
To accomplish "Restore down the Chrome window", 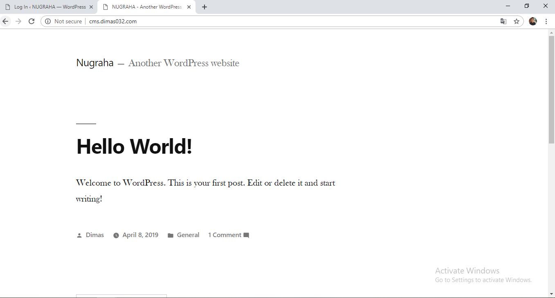I will (x=527, y=6).
